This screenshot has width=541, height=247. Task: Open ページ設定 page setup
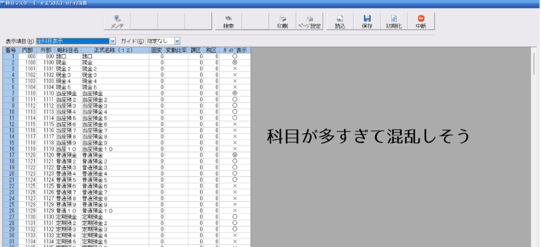coord(309,21)
